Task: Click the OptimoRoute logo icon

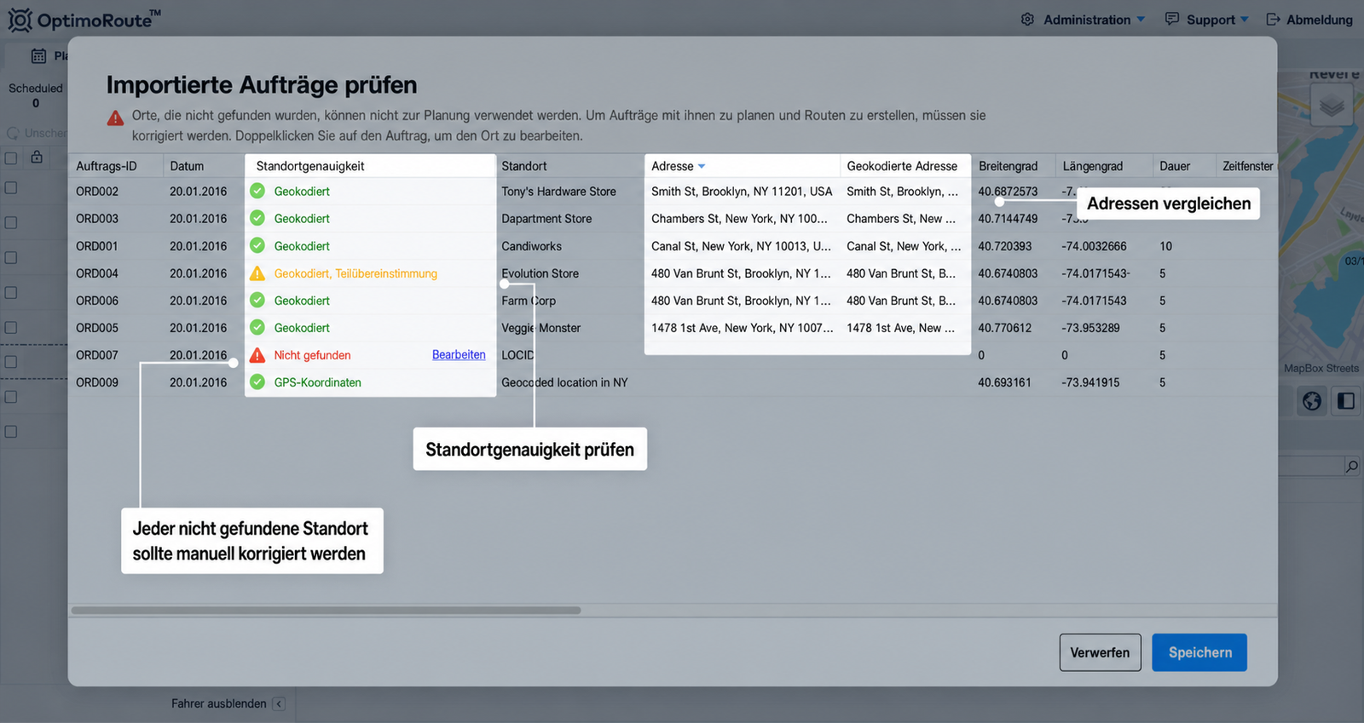Action: pyautogui.click(x=20, y=20)
